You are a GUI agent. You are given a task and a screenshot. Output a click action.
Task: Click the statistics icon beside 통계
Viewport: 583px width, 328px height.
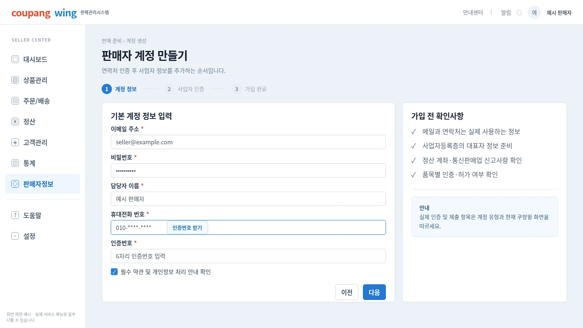(x=15, y=163)
